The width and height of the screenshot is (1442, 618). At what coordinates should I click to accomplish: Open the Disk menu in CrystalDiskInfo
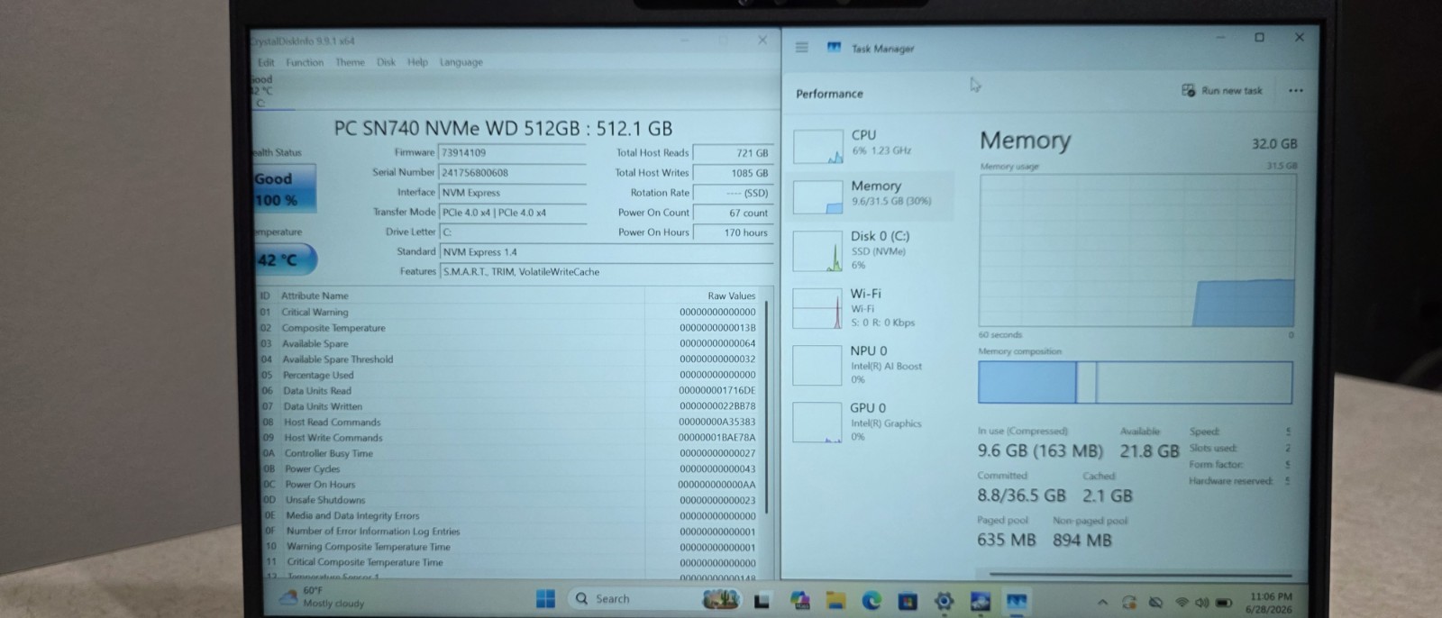pyautogui.click(x=386, y=62)
